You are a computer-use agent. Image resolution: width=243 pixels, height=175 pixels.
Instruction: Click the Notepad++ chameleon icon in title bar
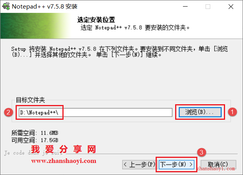[x=6, y=7]
